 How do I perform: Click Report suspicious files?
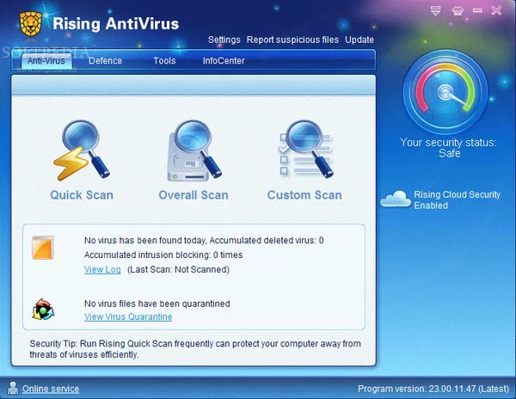pyautogui.click(x=292, y=40)
